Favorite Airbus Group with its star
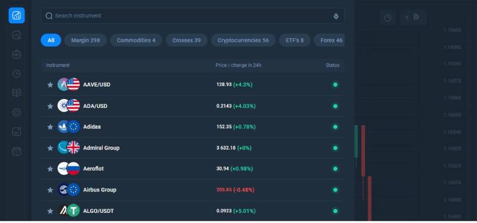477x223 pixels. pyautogui.click(x=50, y=190)
